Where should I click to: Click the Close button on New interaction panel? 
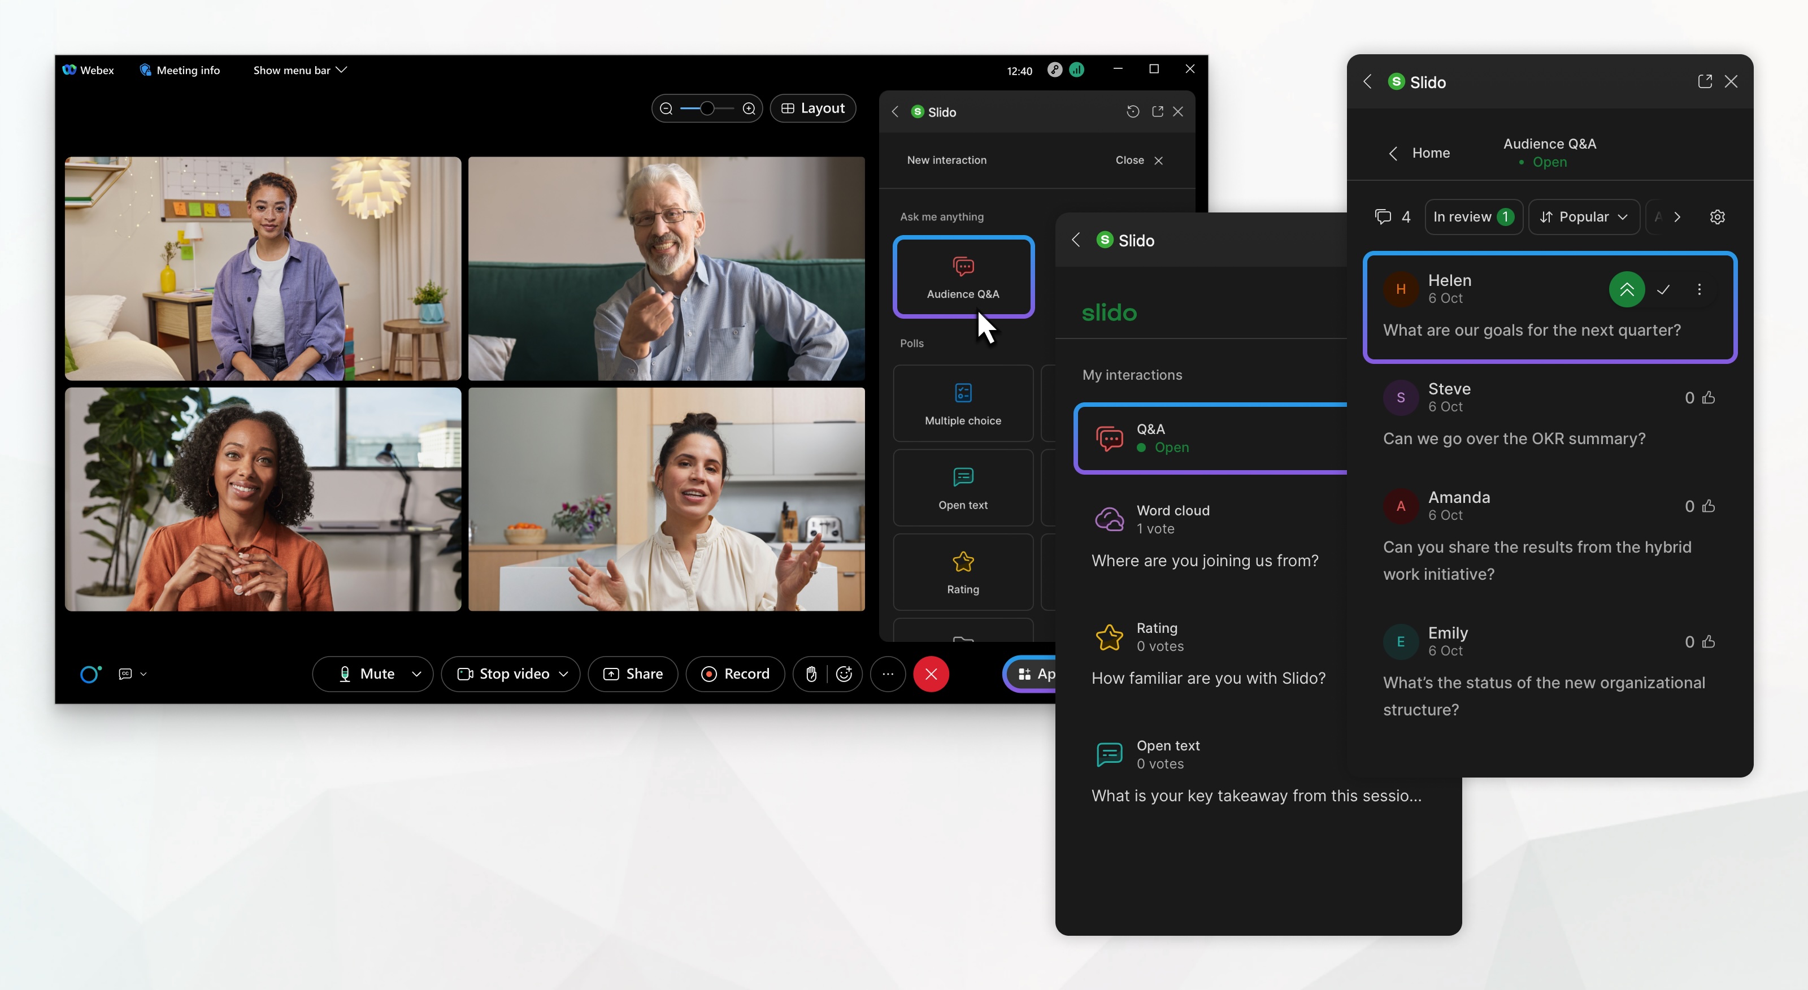point(1158,160)
